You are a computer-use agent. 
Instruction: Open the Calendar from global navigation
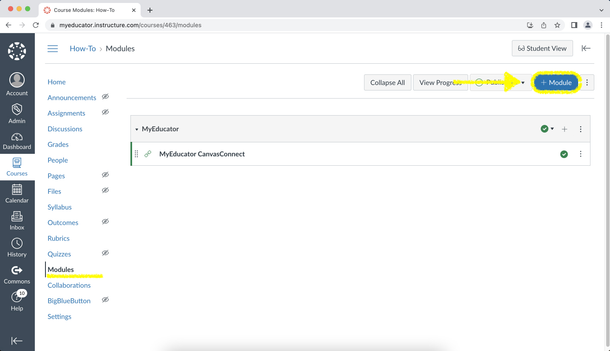coord(17,194)
